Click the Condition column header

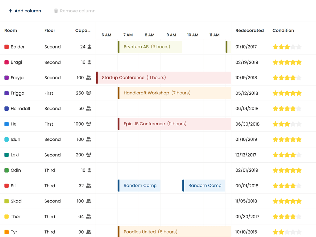tap(283, 31)
